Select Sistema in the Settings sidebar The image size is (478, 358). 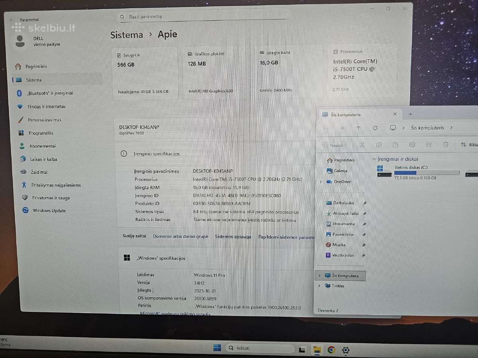pos(57,80)
